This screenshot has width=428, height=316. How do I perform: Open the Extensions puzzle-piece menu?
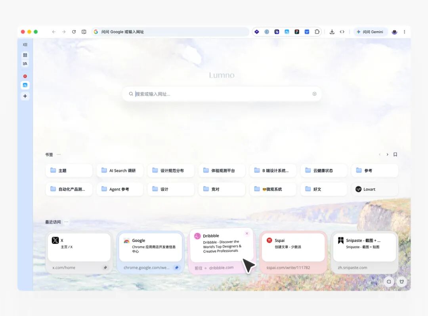pyautogui.click(x=317, y=32)
